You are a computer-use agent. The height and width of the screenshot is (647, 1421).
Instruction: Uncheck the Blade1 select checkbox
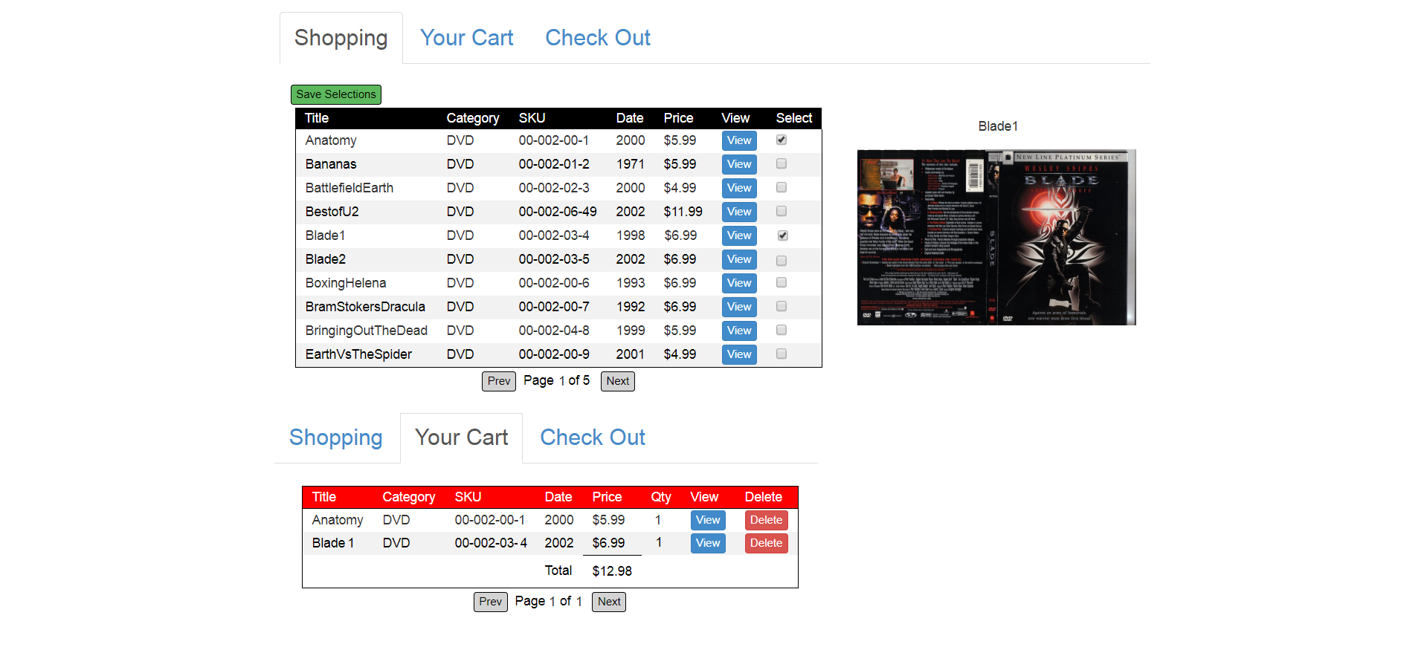783,235
